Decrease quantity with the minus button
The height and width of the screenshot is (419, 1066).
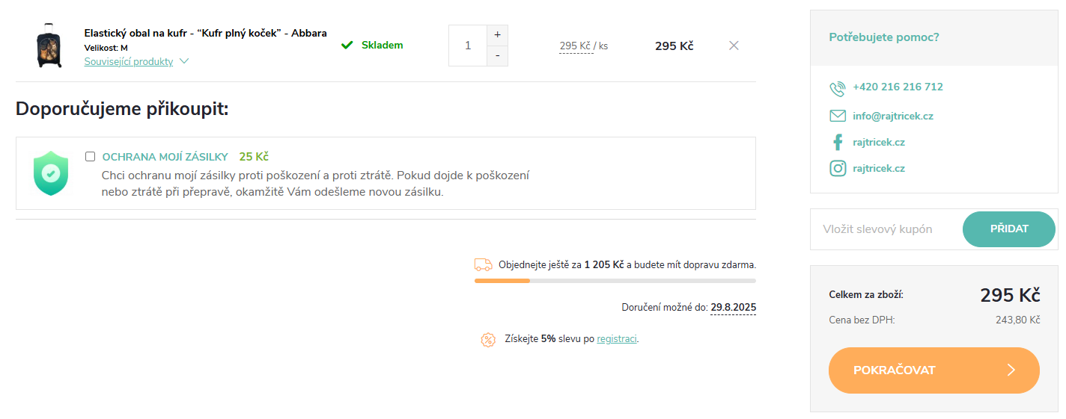497,56
